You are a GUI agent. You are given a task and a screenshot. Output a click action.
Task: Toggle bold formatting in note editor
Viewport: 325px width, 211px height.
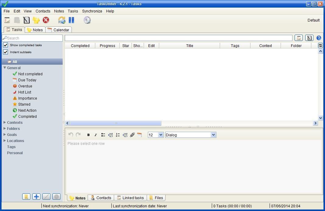pos(89,135)
